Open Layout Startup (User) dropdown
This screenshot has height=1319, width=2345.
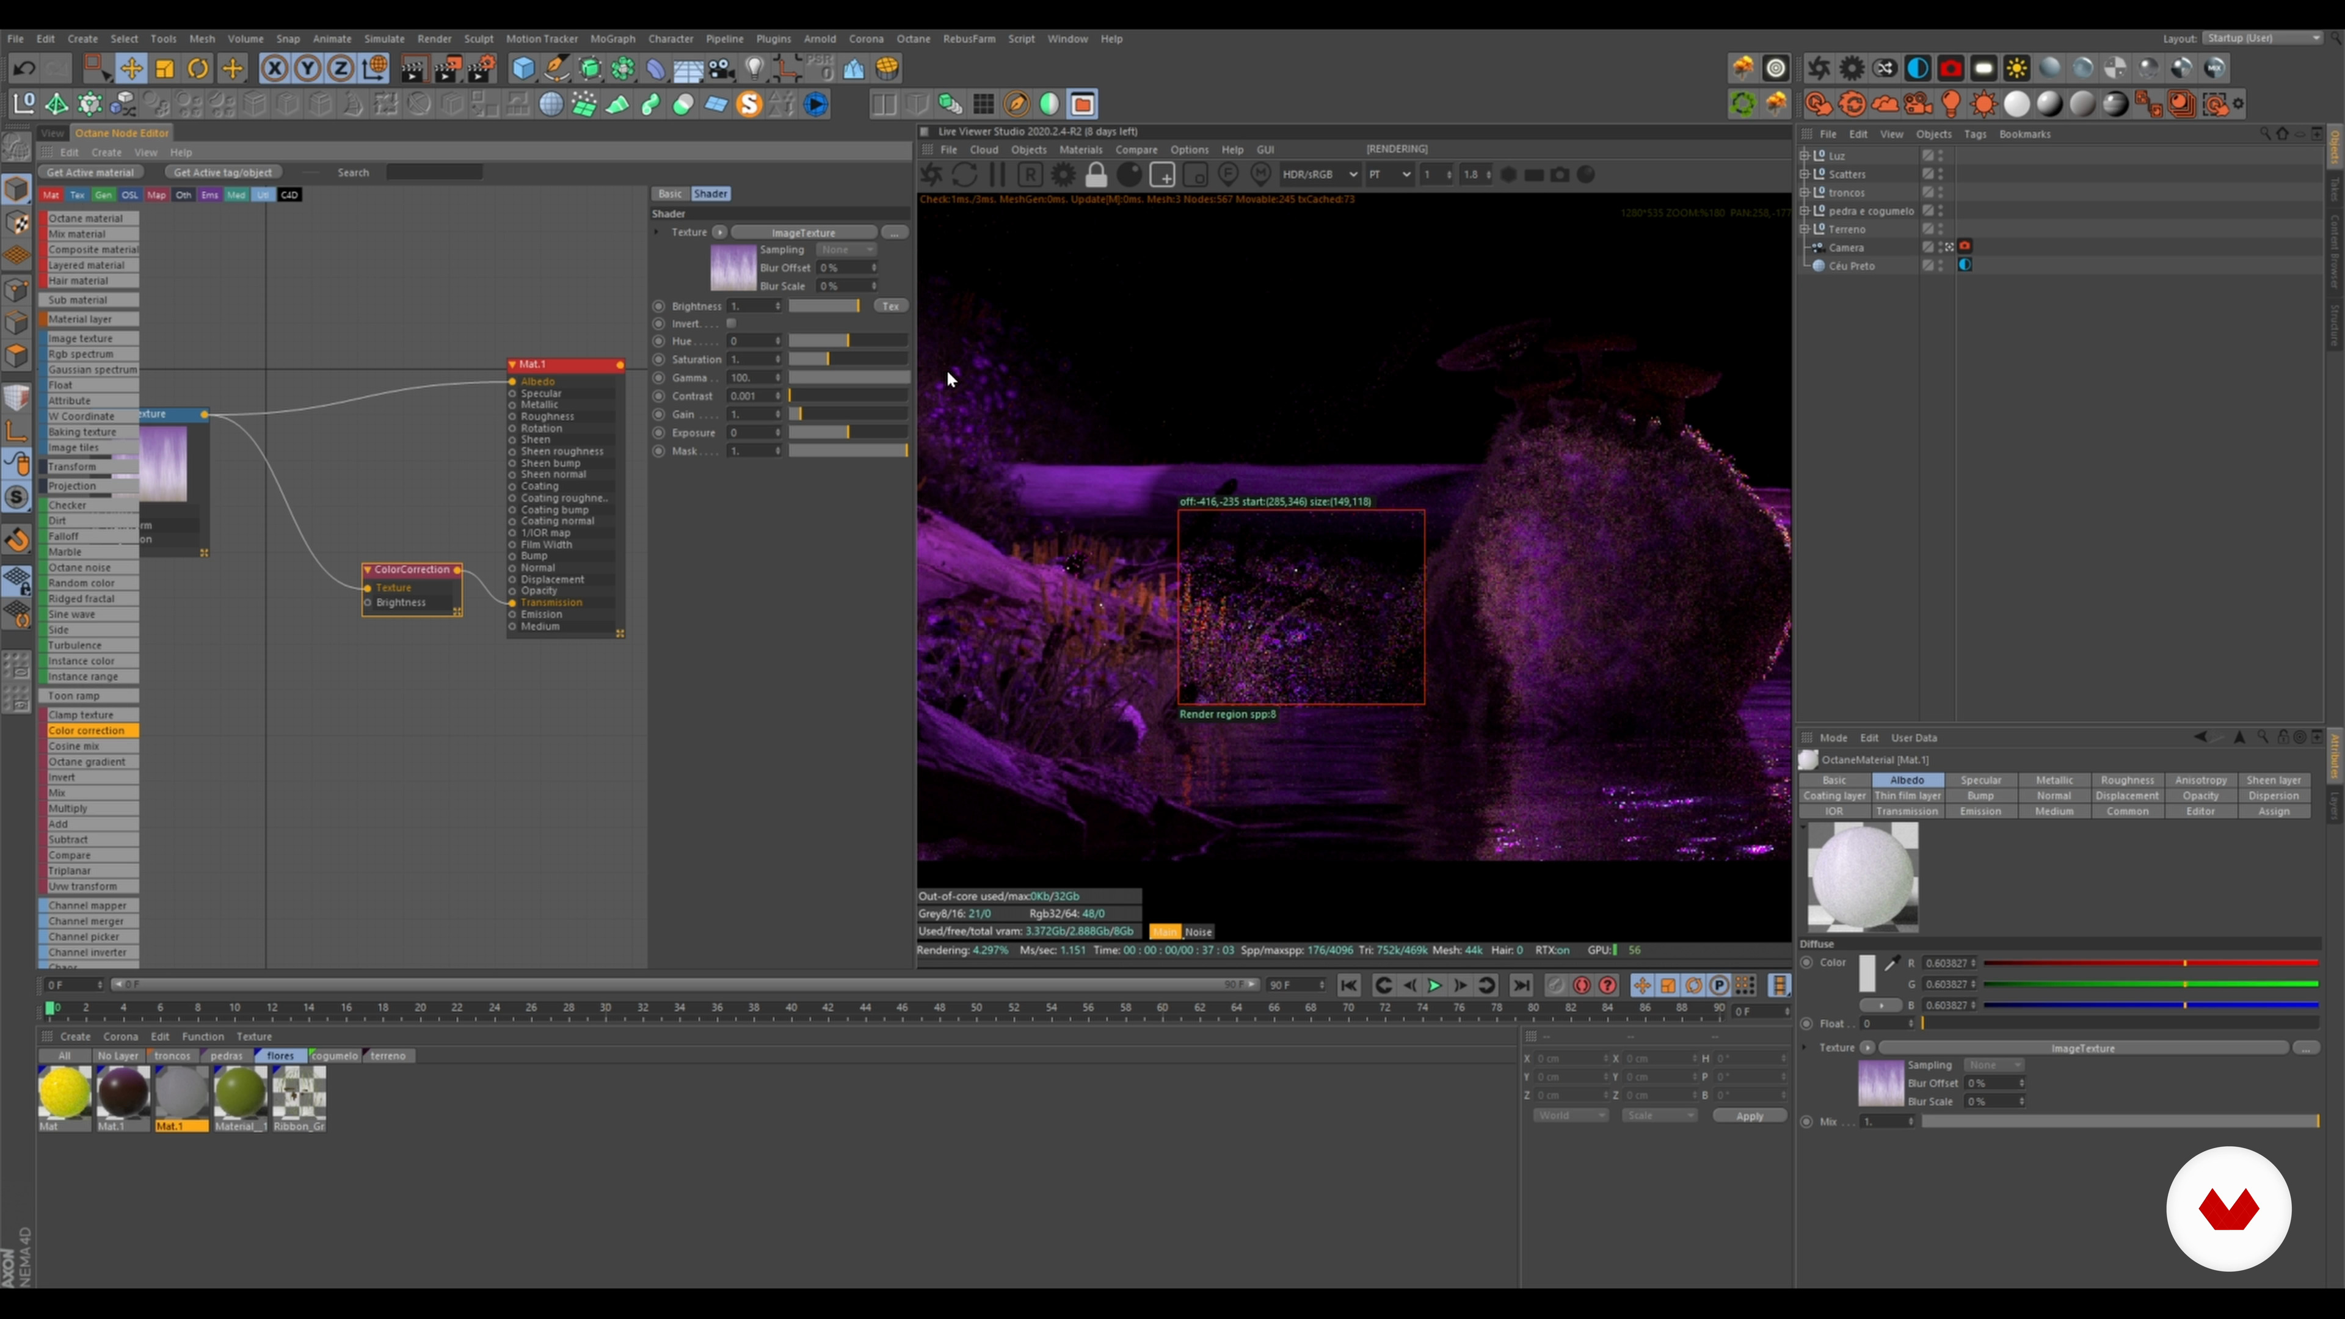pyautogui.click(x=2263, y=38)
